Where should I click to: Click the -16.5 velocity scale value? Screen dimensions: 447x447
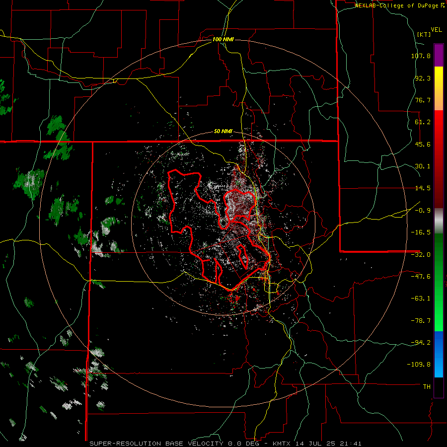pyautogui.click(x=421, y=232)
